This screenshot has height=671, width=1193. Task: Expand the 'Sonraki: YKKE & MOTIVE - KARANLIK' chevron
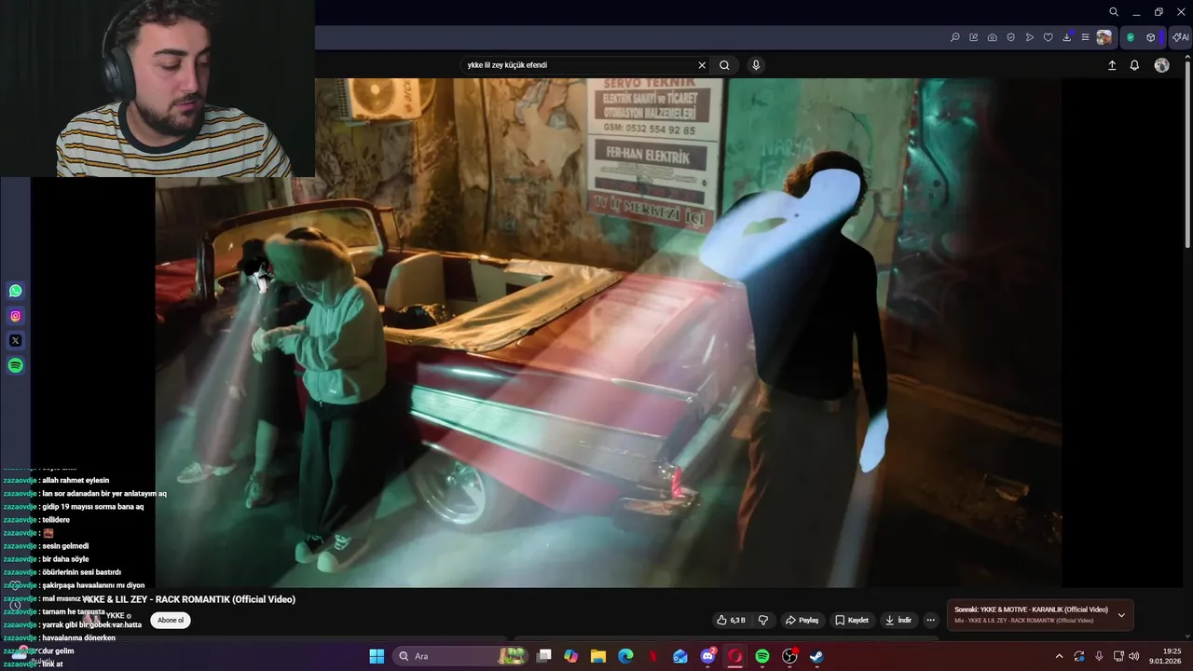click(1121, 615)
